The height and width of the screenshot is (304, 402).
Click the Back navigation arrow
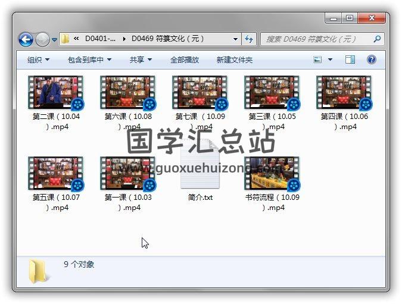tap(26, 39)
